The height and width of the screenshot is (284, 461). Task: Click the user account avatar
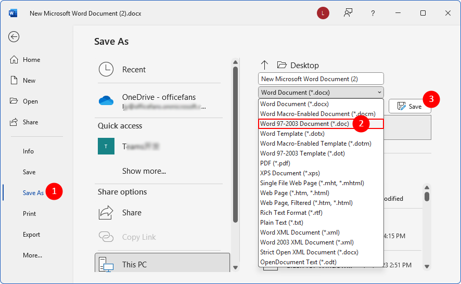[x=323, y=13]
